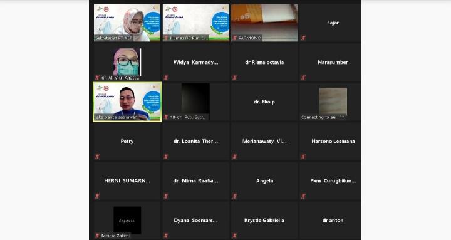Click the name 'Widya Karmady...'
451x240 pixels.
pyautogui.click(x=196, y=62)
